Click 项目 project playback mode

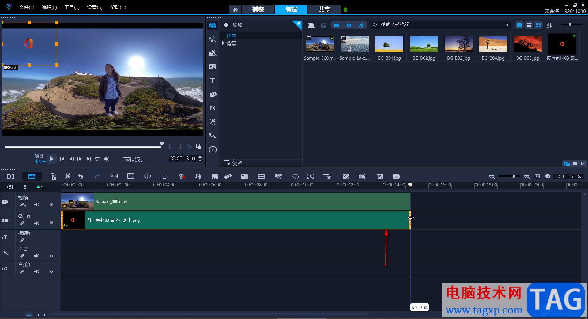pos(39,156)
